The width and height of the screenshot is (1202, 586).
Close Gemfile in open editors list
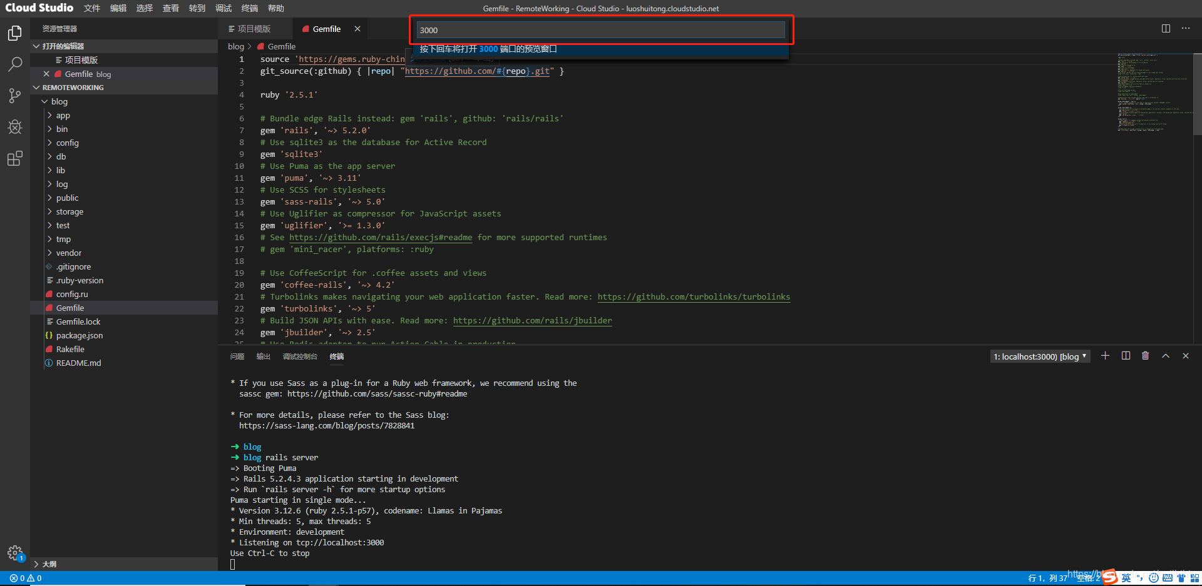tap(46, 74)
